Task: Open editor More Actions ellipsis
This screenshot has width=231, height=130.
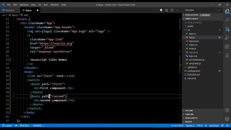Action: 177,10
